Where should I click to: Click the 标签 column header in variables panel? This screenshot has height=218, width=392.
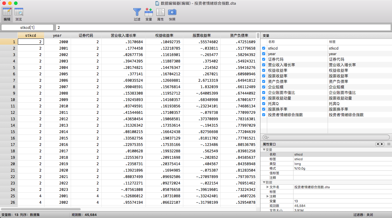coord(332,42)
